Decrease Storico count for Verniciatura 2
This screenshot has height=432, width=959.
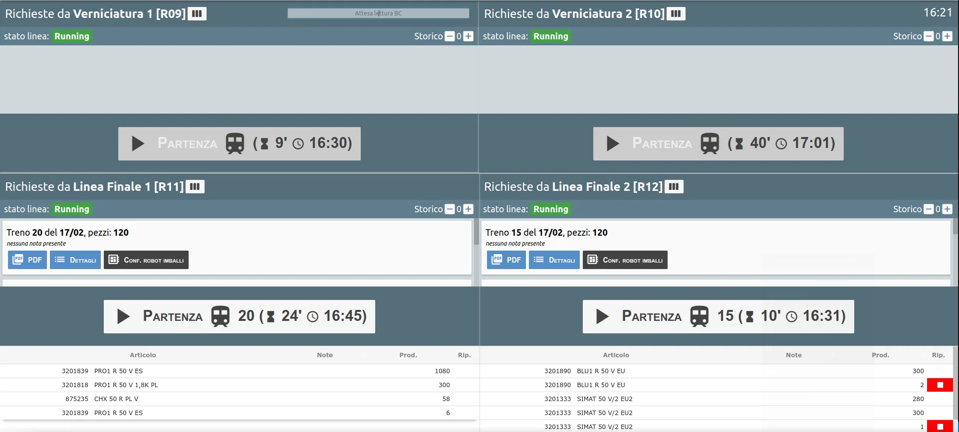(x=929, y=36)
